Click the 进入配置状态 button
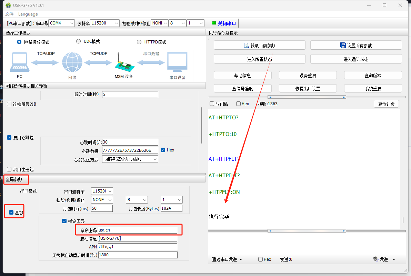Image resolution: width=411 pixels, height=276 pixels. coord(259,59)
